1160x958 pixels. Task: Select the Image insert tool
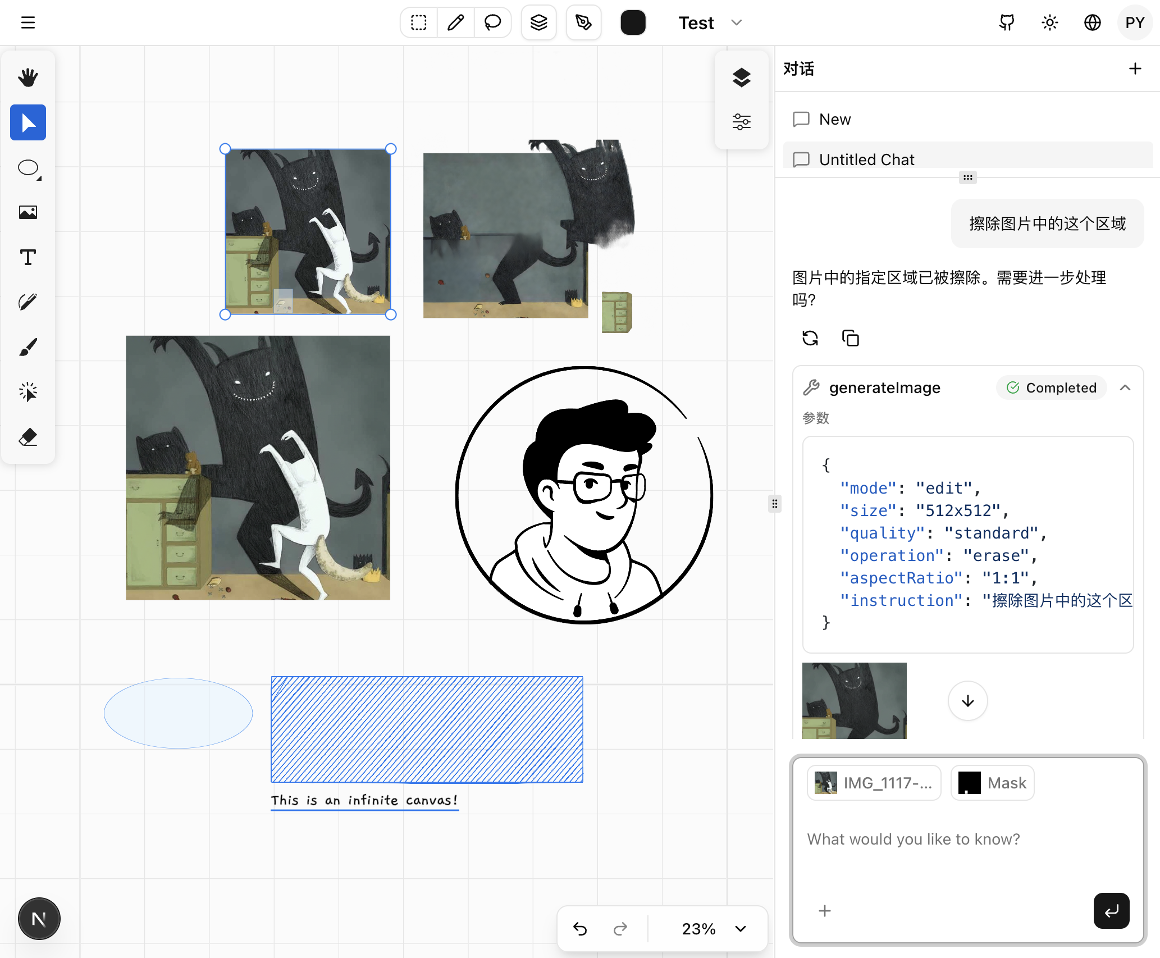pos(28,212)
